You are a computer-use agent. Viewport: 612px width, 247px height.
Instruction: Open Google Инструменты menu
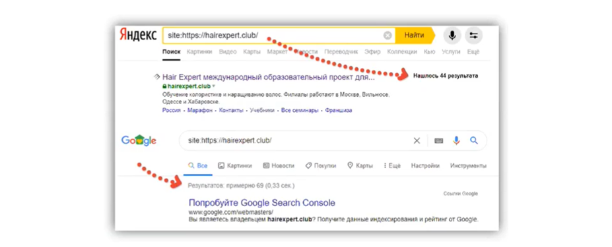(468, 165)
